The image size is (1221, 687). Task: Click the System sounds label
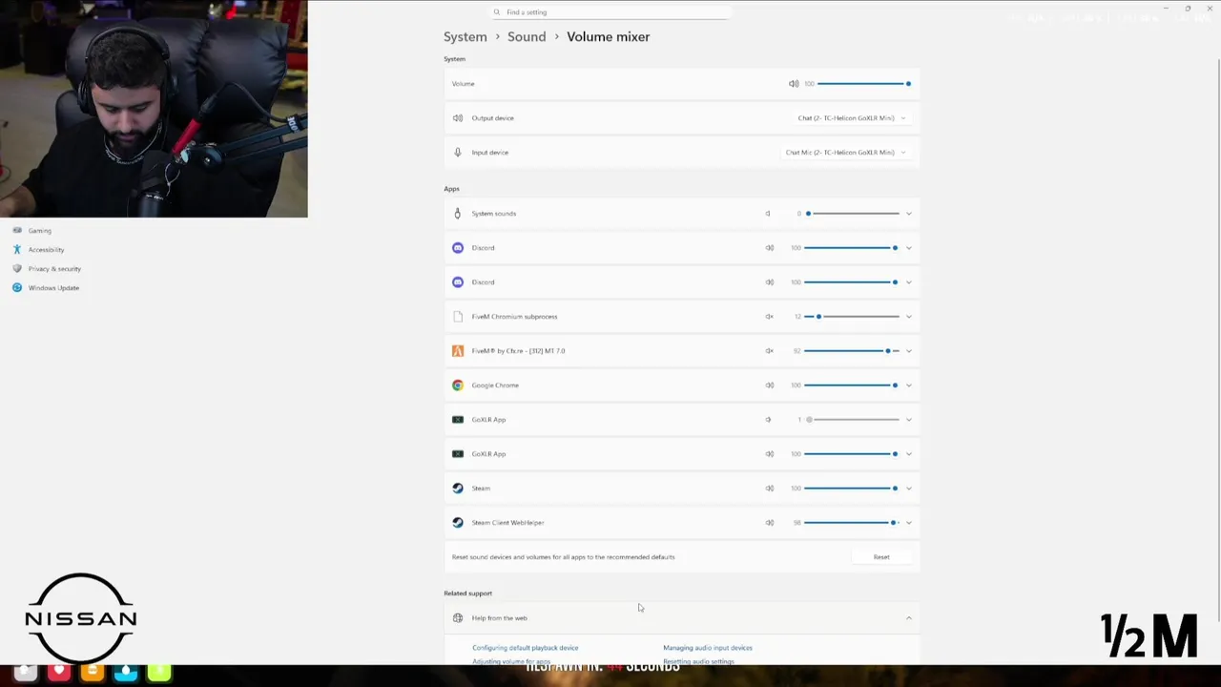[493, 214]
